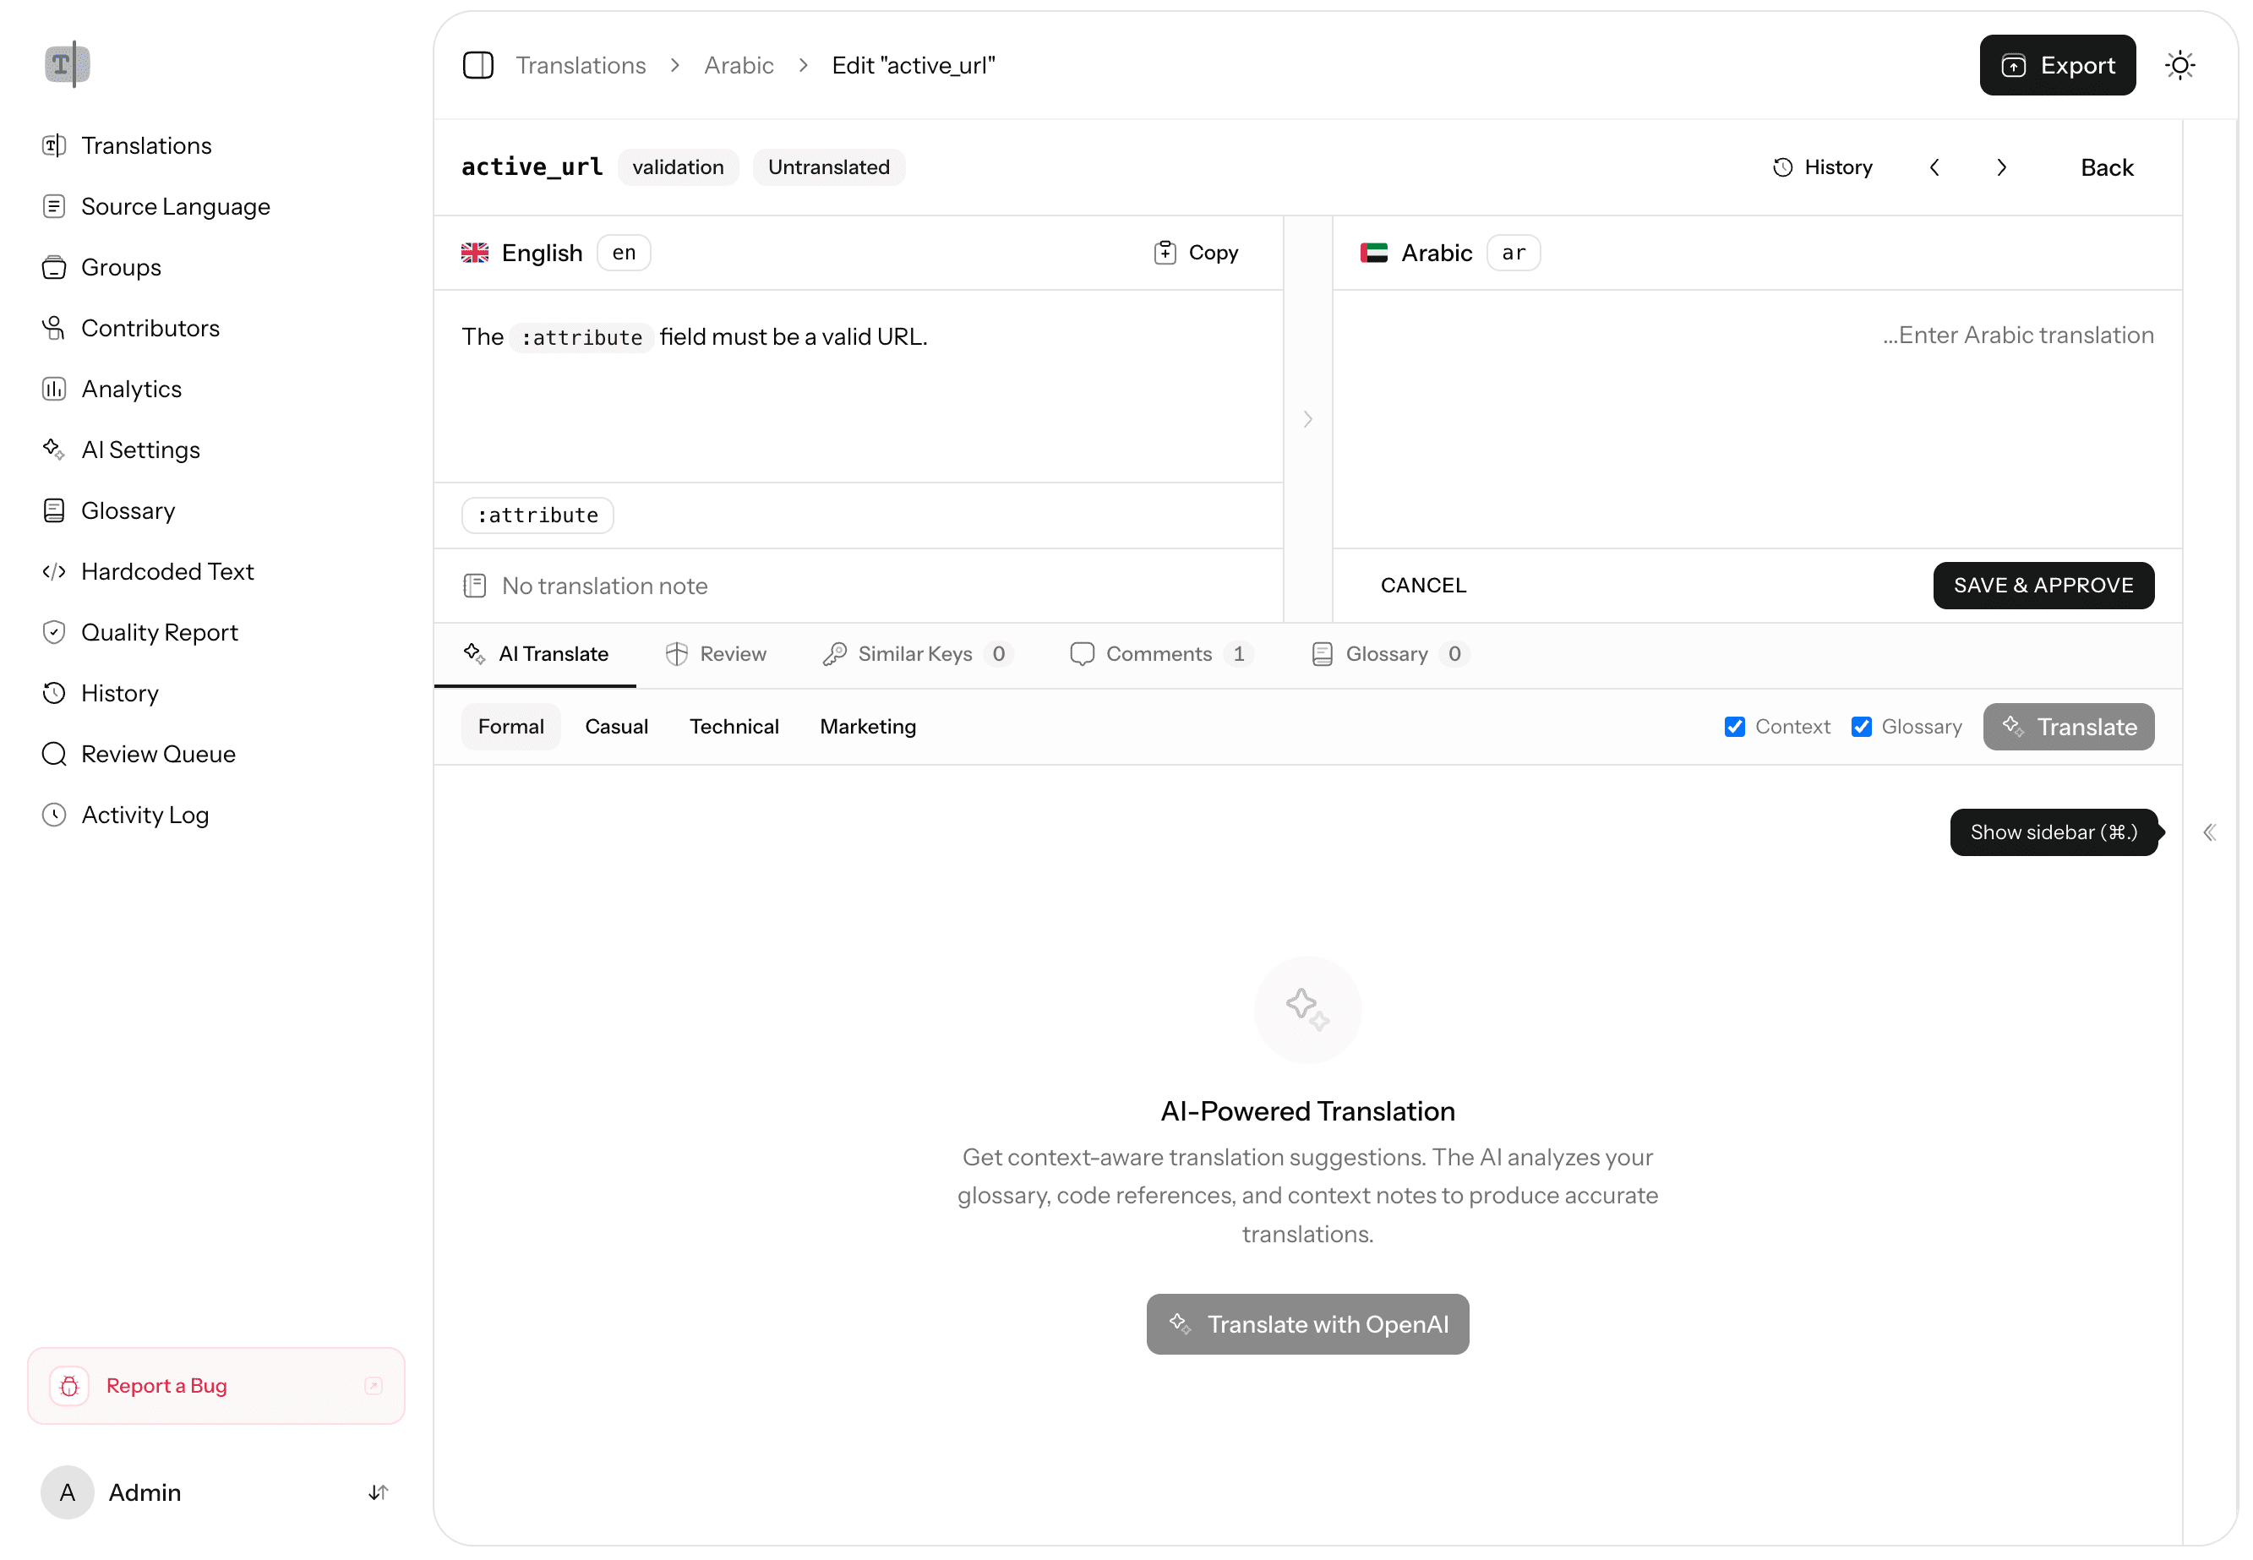The image size is (2253, 1560).
Task: Open the Review Queue
Action: (157, 754)
